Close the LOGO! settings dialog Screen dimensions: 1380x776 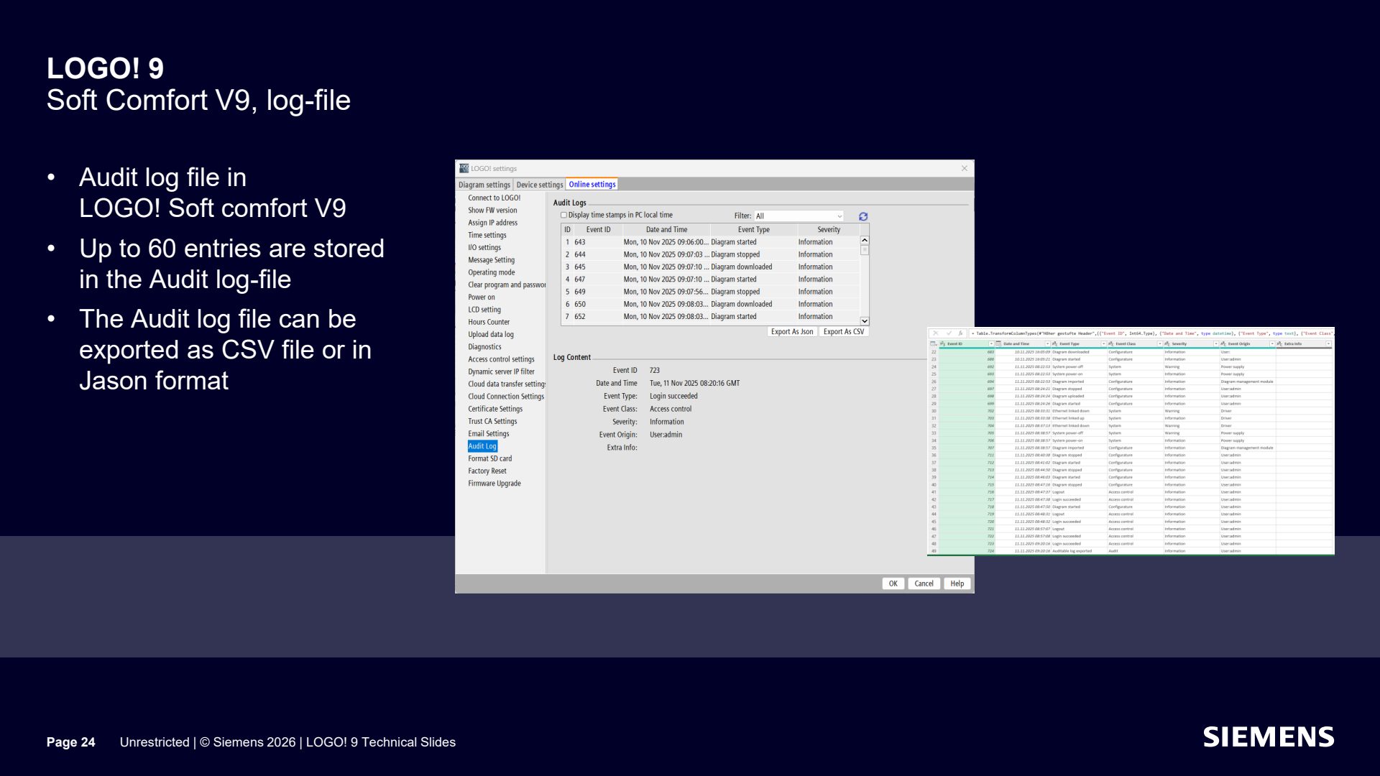click(965, 168)
